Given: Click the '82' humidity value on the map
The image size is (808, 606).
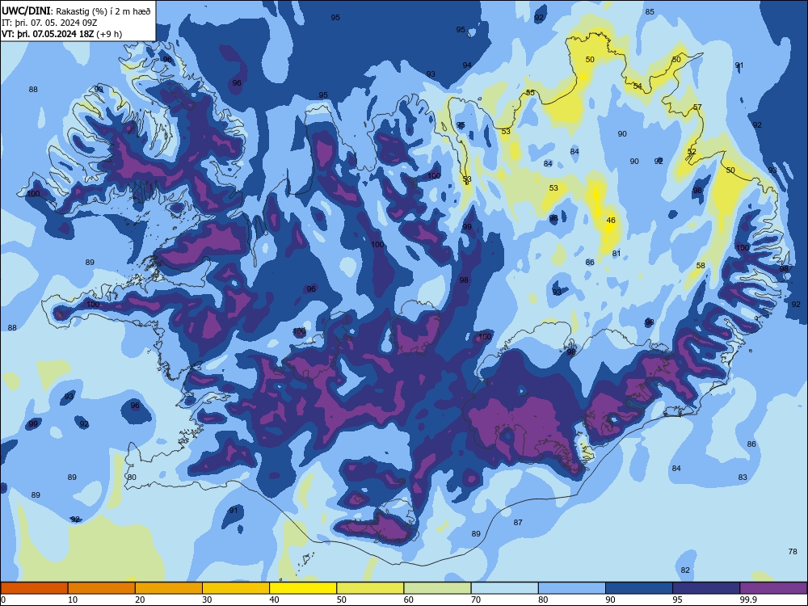Looking at the screenshot, I should [685, 570].
